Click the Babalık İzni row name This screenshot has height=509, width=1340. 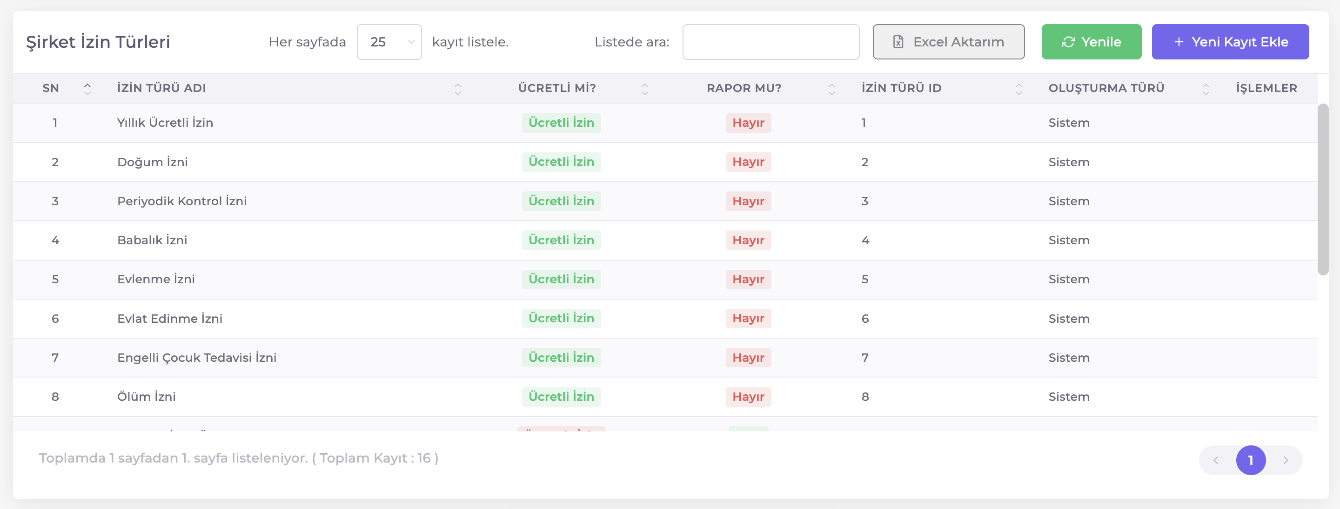click(152, 240)
